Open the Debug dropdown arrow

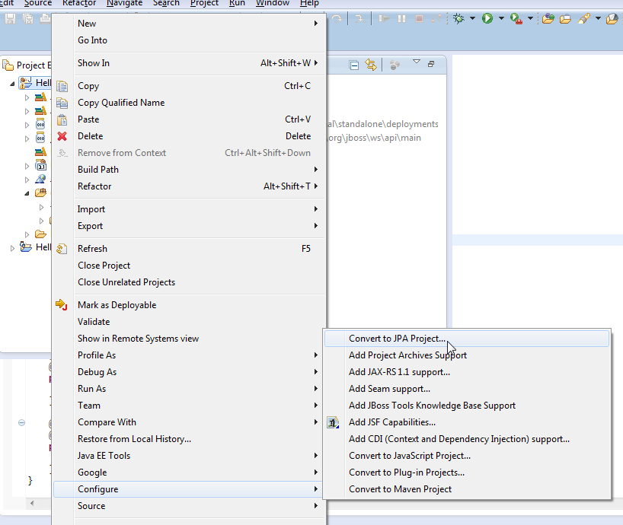472,18
